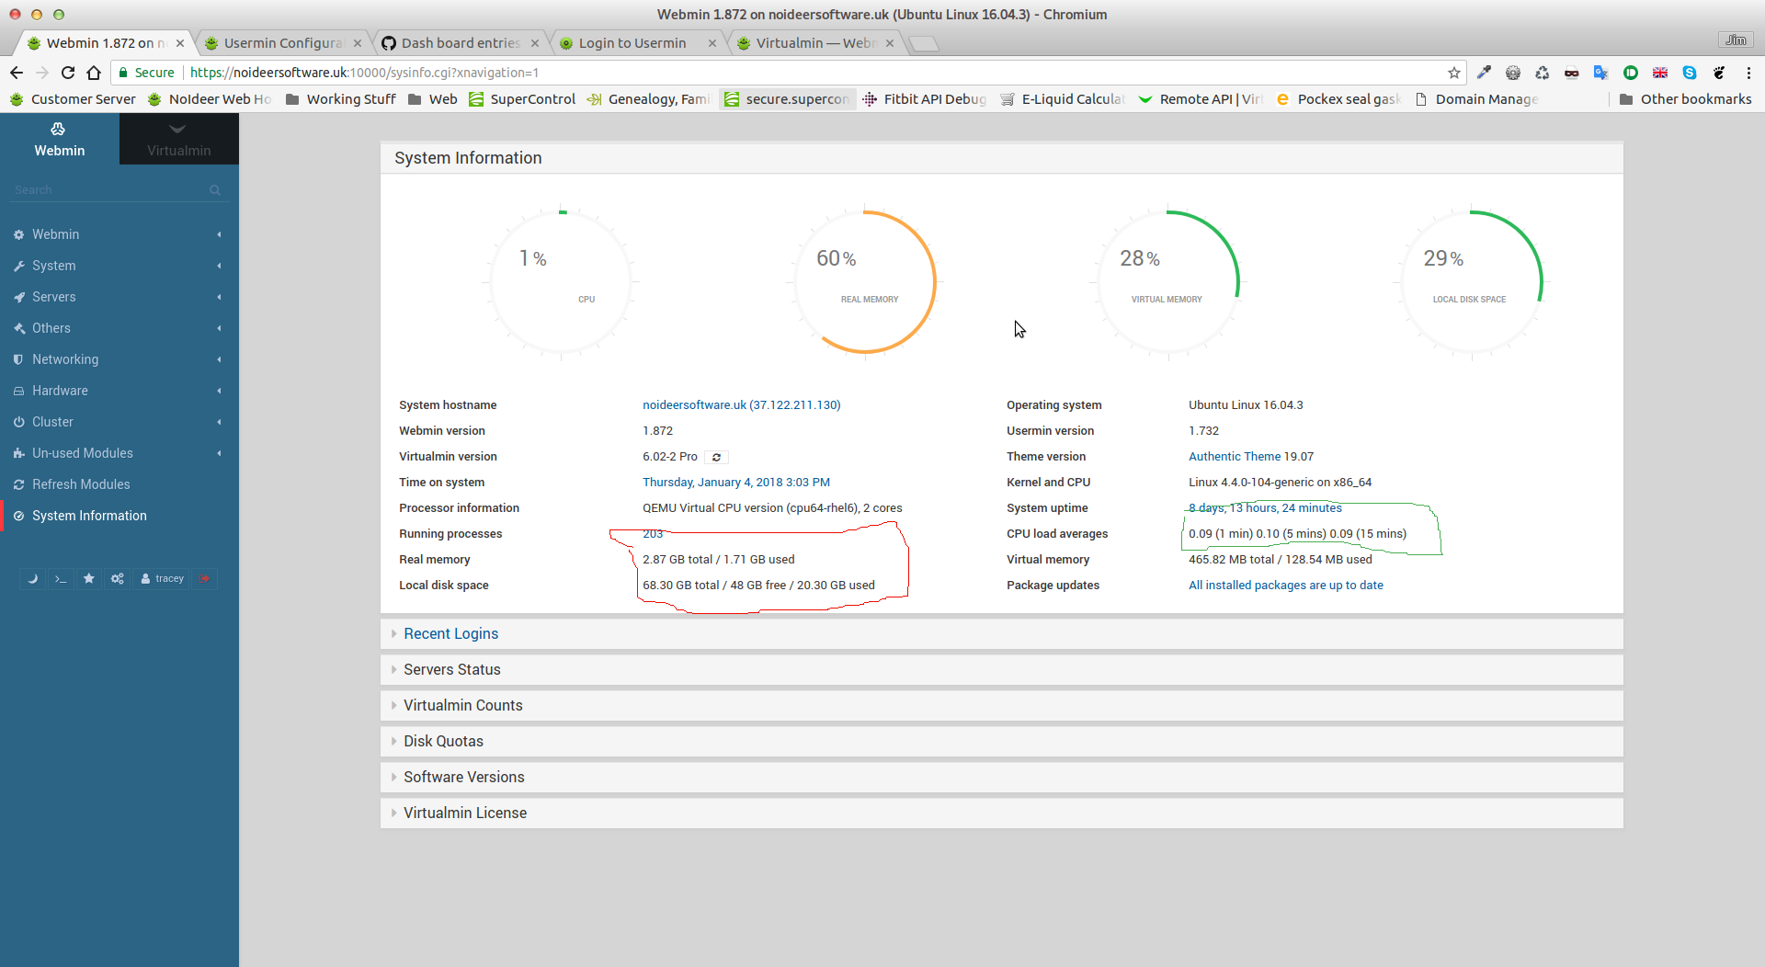Open the command shell terminal icon
The image size is (1765, 967).
point(61,578)
